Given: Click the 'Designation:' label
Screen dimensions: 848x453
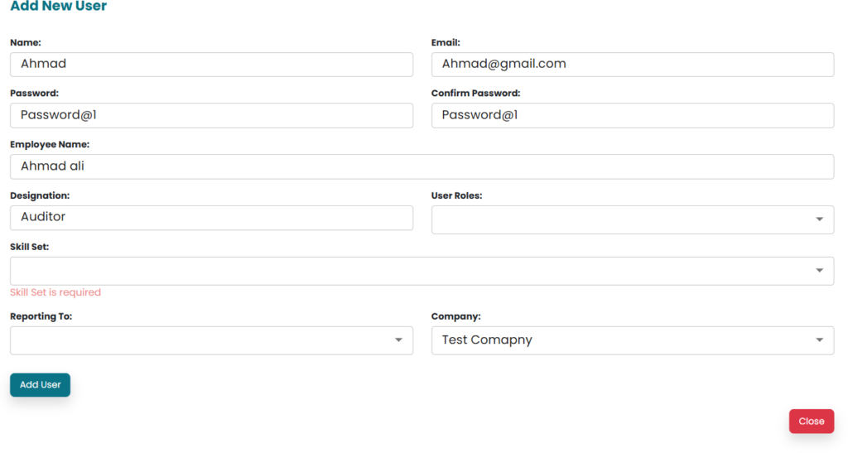Looking at the screenshot, I should point(40,196).
